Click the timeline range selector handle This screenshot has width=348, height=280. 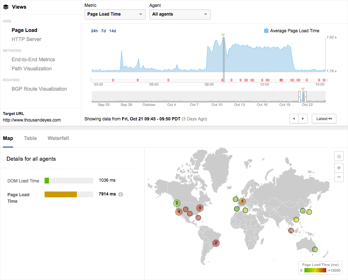point(299,96)
